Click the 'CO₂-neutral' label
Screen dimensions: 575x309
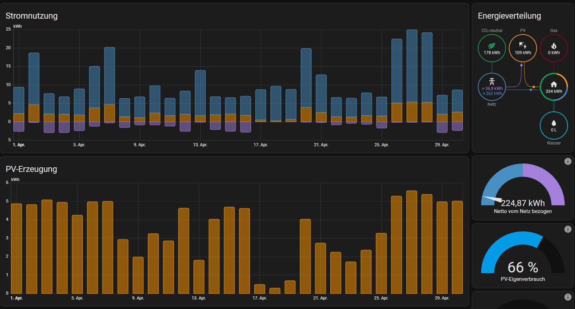(492, 31)
